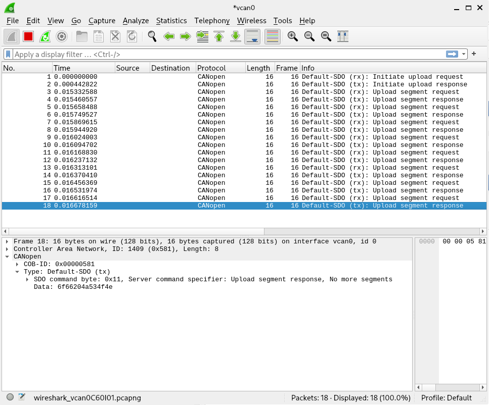Viewport: 489px width, 405px height.
Task: Open capture options gear icon
Action: (62, 36)
